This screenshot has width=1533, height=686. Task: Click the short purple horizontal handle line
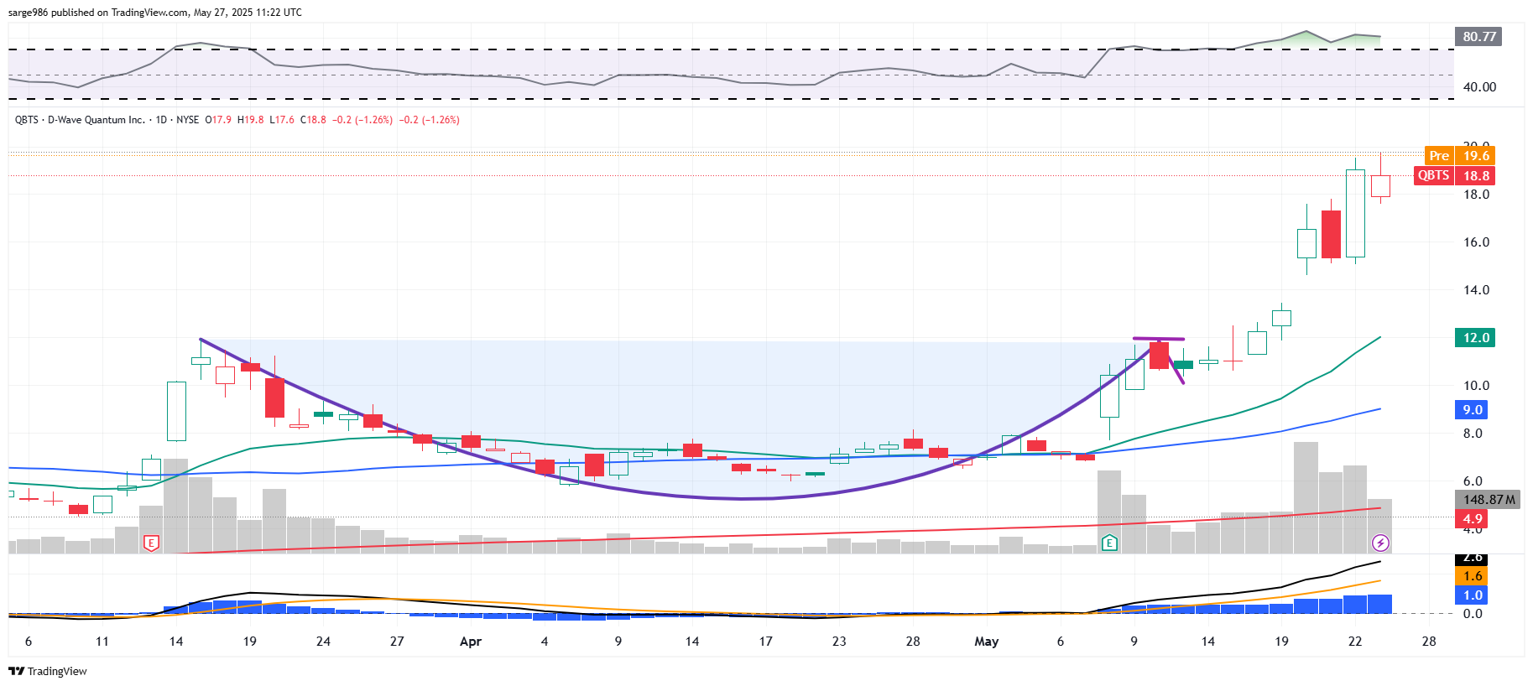tap(1158, 339)
